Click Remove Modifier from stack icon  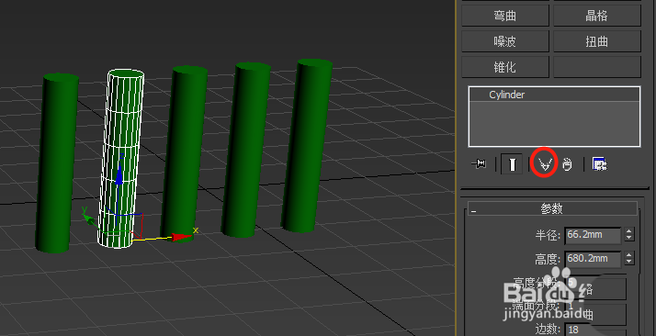tap(567, 164)
